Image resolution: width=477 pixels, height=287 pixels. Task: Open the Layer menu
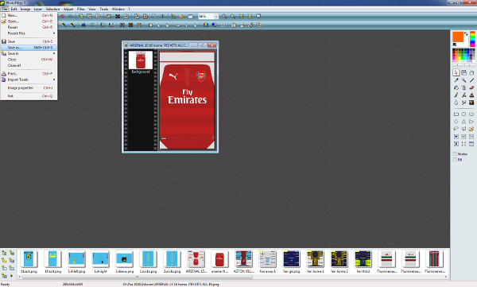(x=37, y=9)
